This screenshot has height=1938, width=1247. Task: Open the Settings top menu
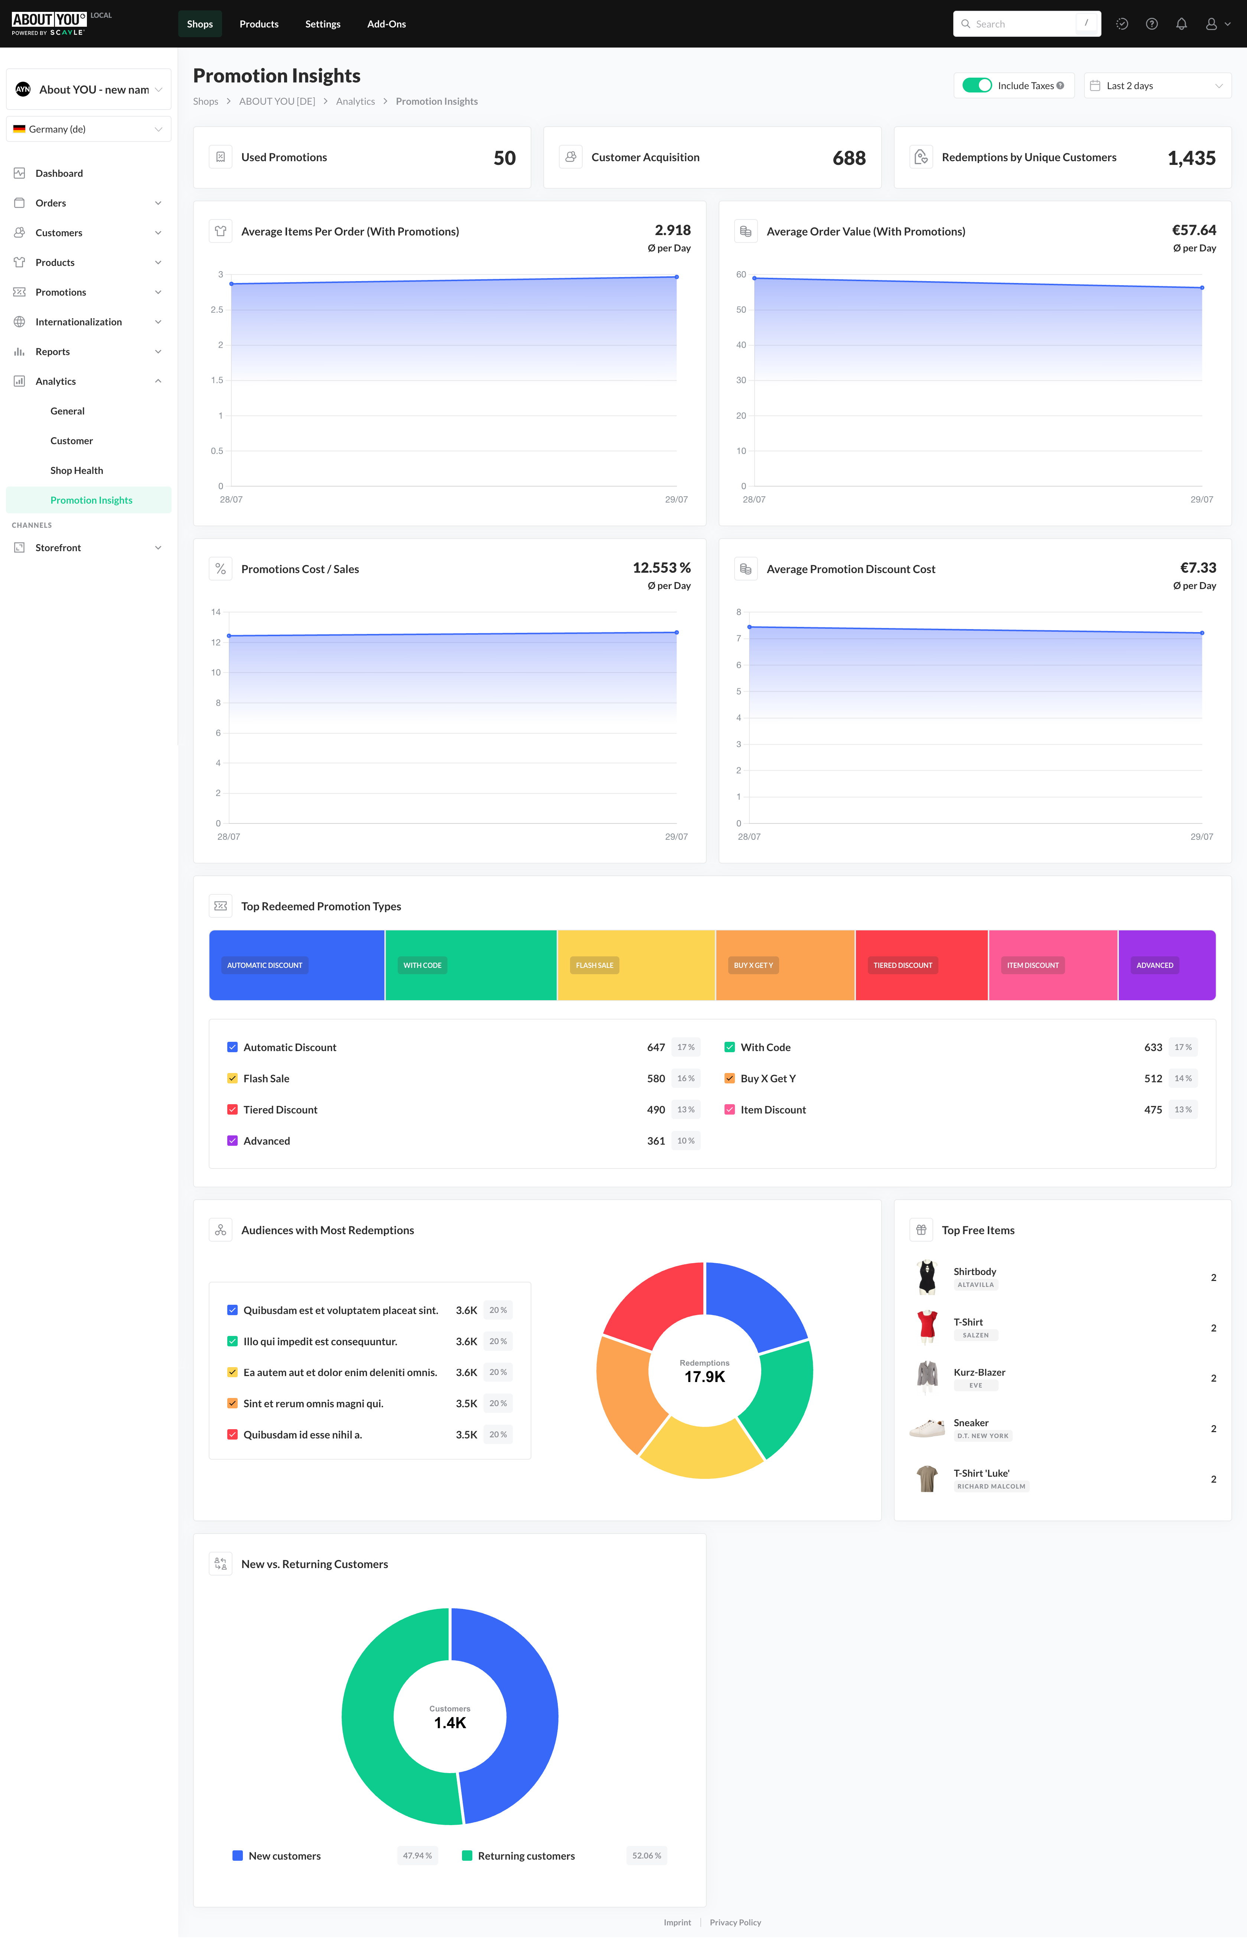322,24
